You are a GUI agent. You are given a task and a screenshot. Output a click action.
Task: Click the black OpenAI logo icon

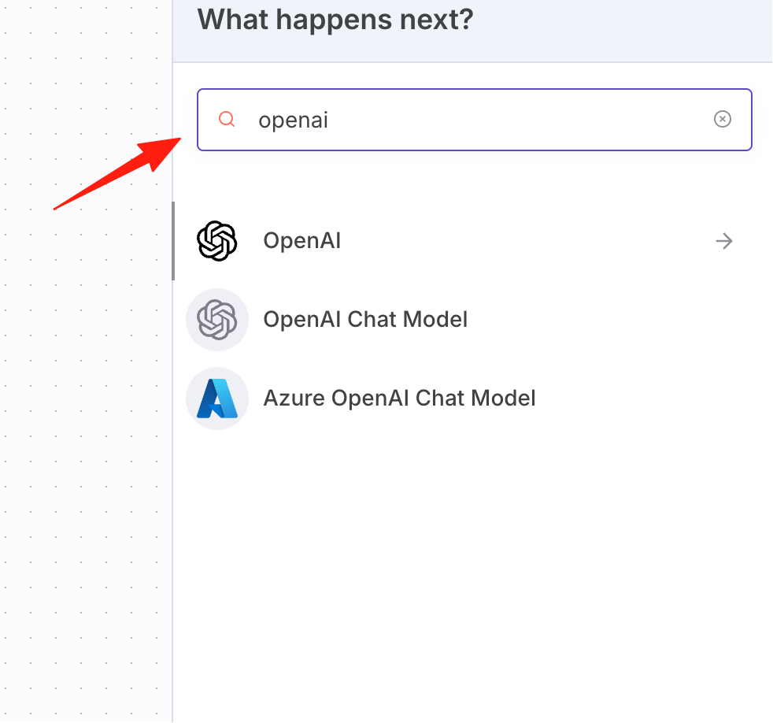[x=217, y=241]
